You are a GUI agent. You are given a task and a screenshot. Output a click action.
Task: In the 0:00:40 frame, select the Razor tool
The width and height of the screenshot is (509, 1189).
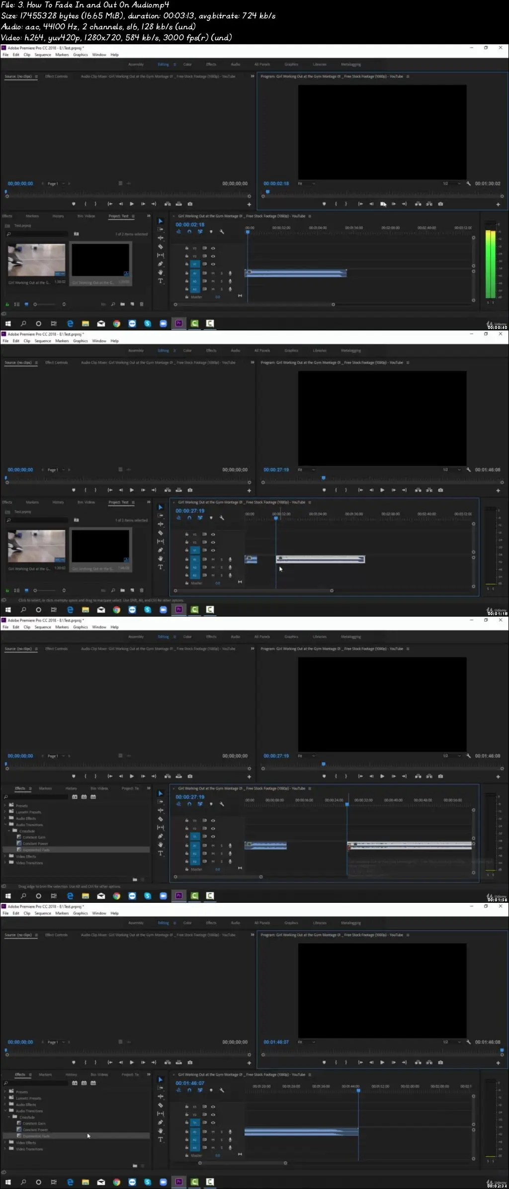(x=161, y=246)
